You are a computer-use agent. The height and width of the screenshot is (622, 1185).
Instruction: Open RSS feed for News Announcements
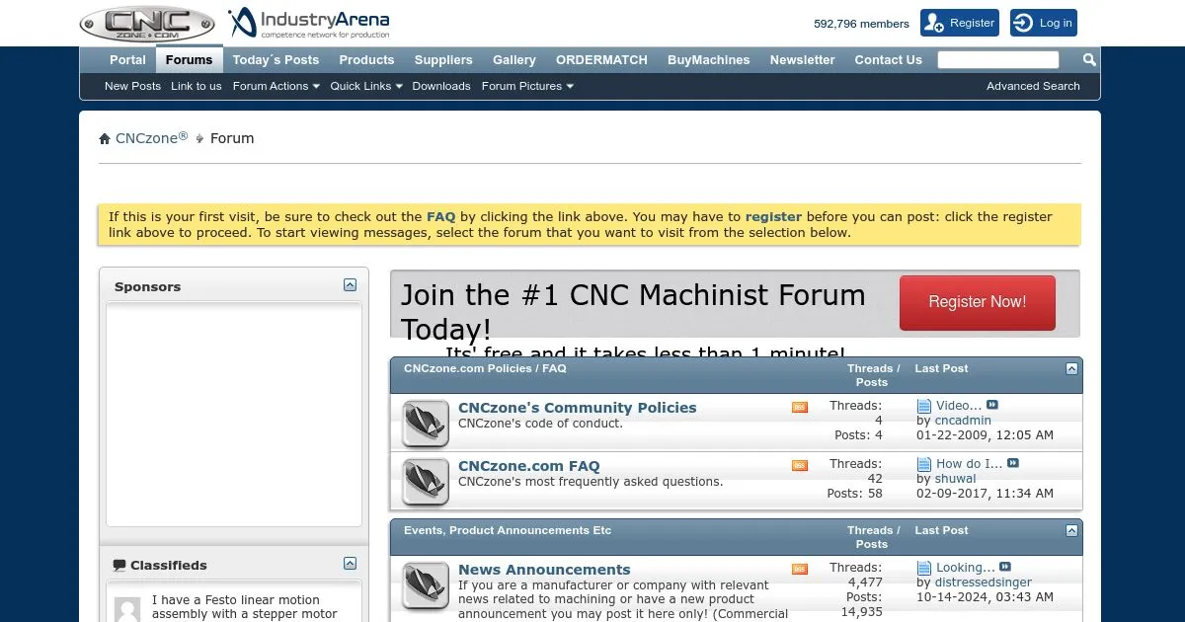tap(800, 569)
